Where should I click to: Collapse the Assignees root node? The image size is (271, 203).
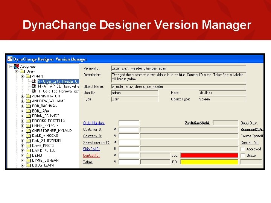pyautogui.click(x=11, y=67)
